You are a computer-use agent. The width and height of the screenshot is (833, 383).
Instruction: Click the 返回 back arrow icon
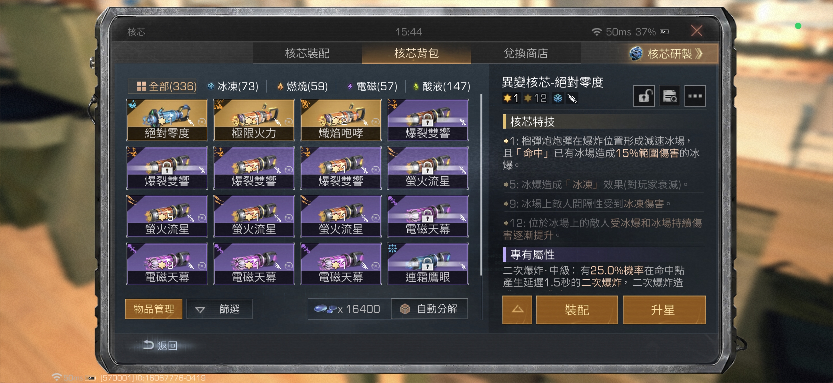[x=148, y=345]
